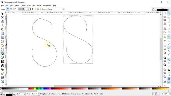Click the black stroke color indicator at bottom left
This screenshot has height=96, width=171.
[9, 95]
